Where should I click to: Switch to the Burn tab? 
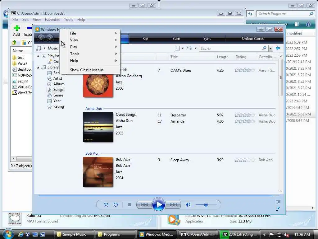[176, 38]
